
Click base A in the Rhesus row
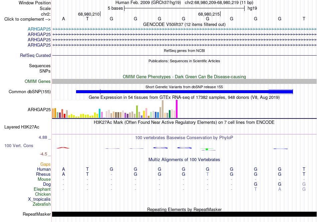(x=63, y=174)
